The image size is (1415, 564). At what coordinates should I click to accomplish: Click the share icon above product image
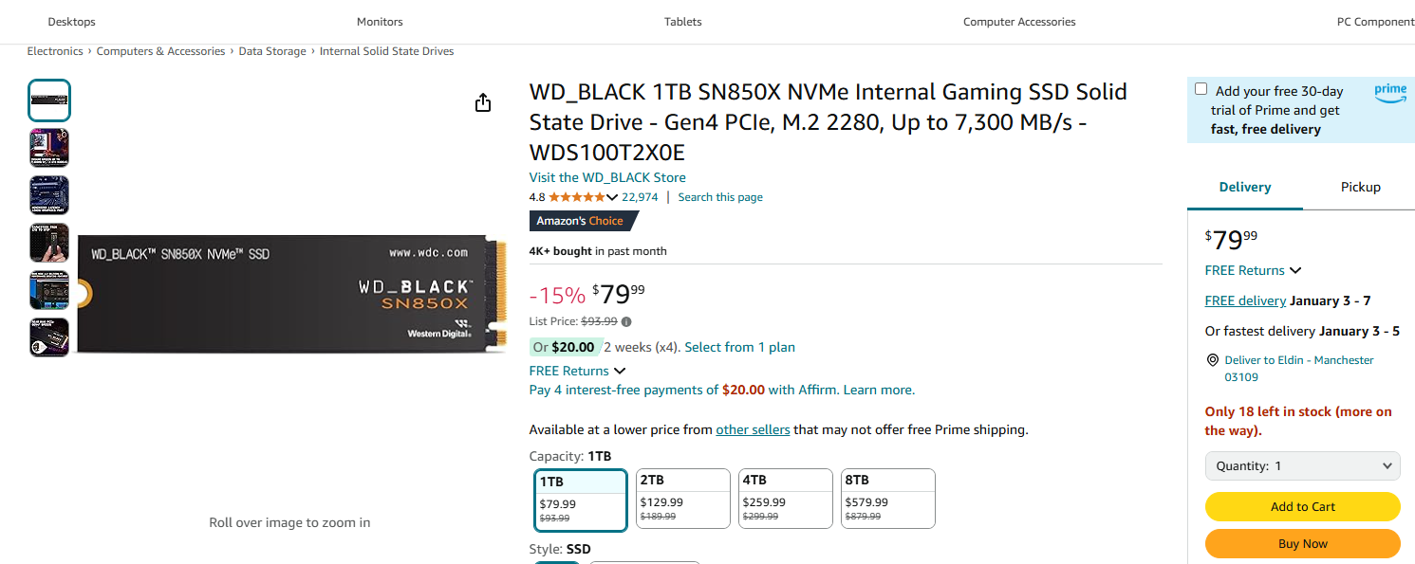483,102
